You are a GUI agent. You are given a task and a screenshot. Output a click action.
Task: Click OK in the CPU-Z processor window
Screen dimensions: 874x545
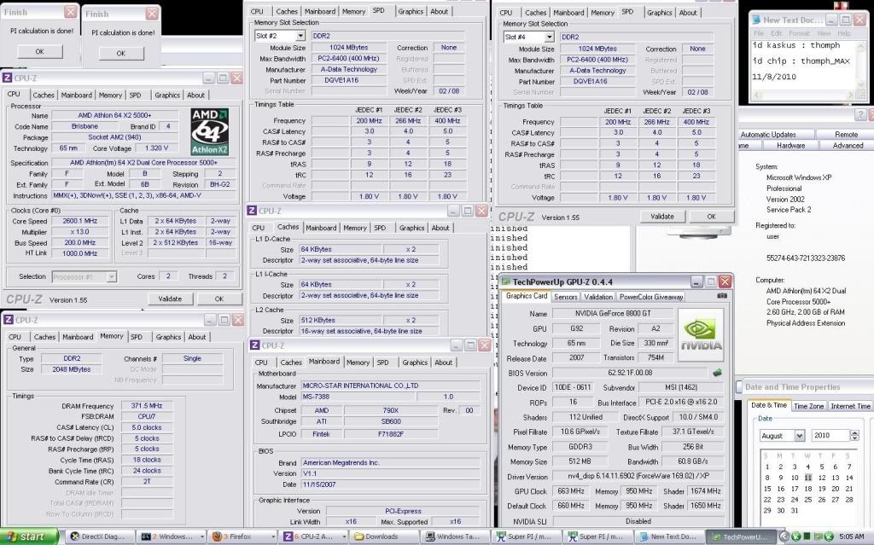coord(219,299)
